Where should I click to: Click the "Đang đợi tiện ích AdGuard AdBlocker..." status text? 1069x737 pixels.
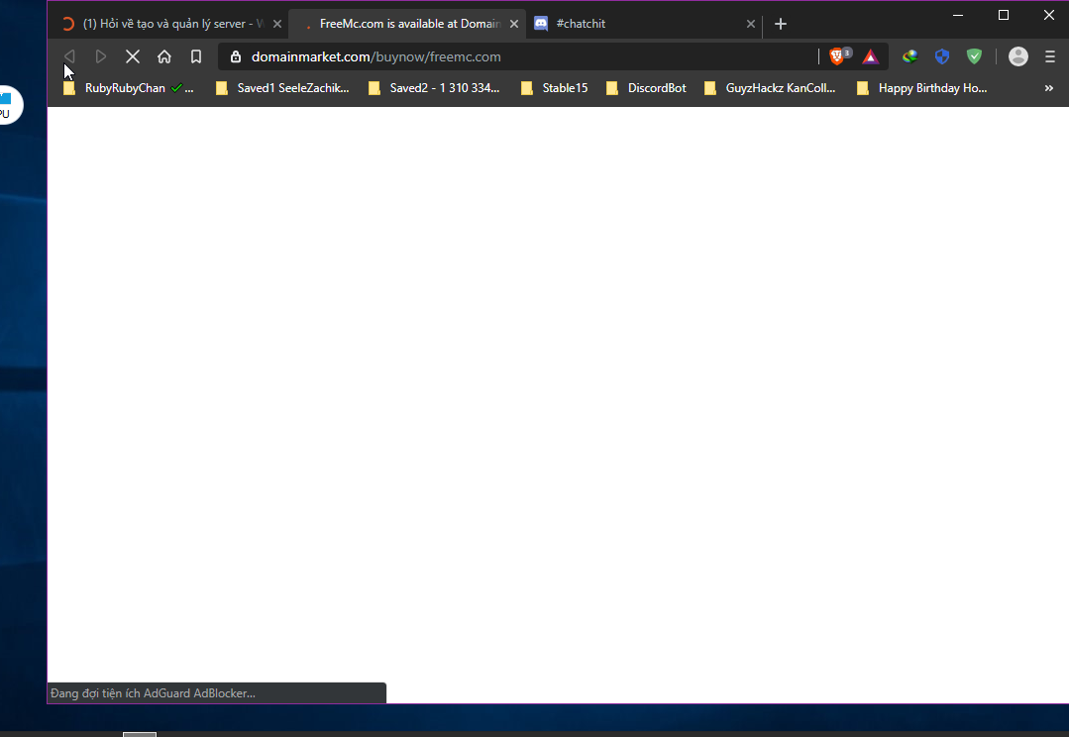pyautogui.click(x=153, y=693)
